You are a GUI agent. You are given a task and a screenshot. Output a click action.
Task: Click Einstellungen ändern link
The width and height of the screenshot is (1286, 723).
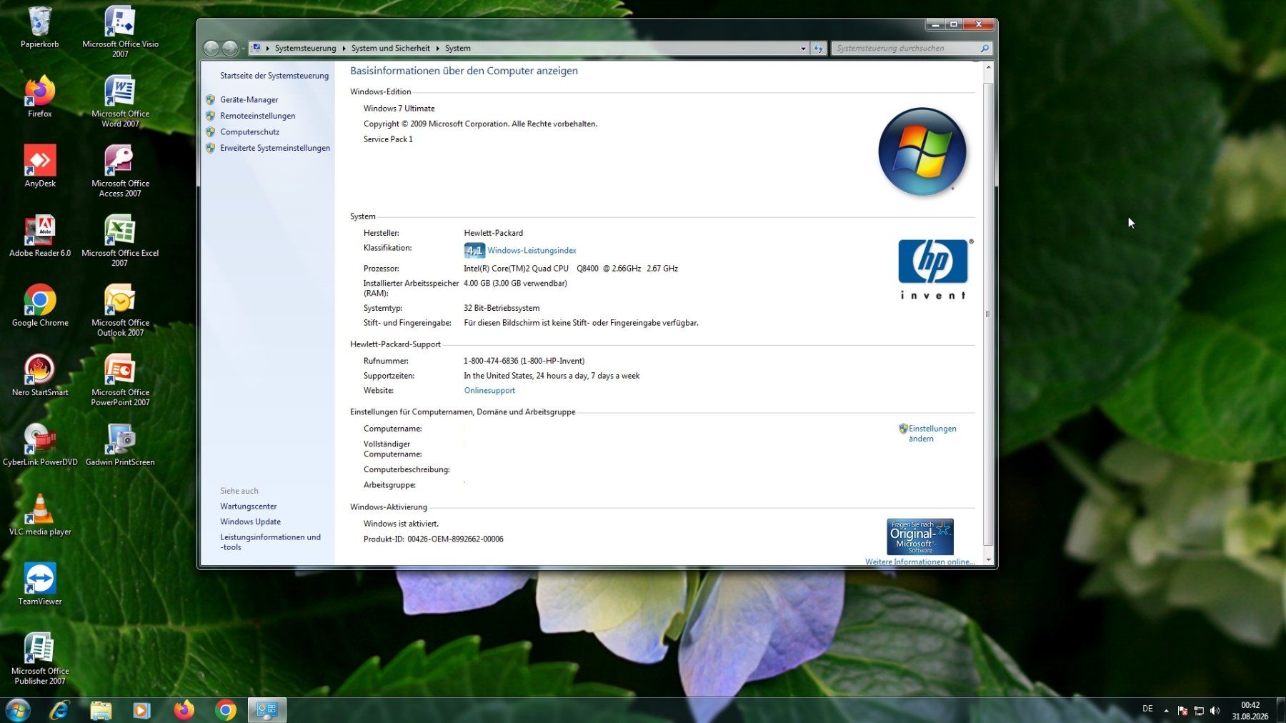932,433
